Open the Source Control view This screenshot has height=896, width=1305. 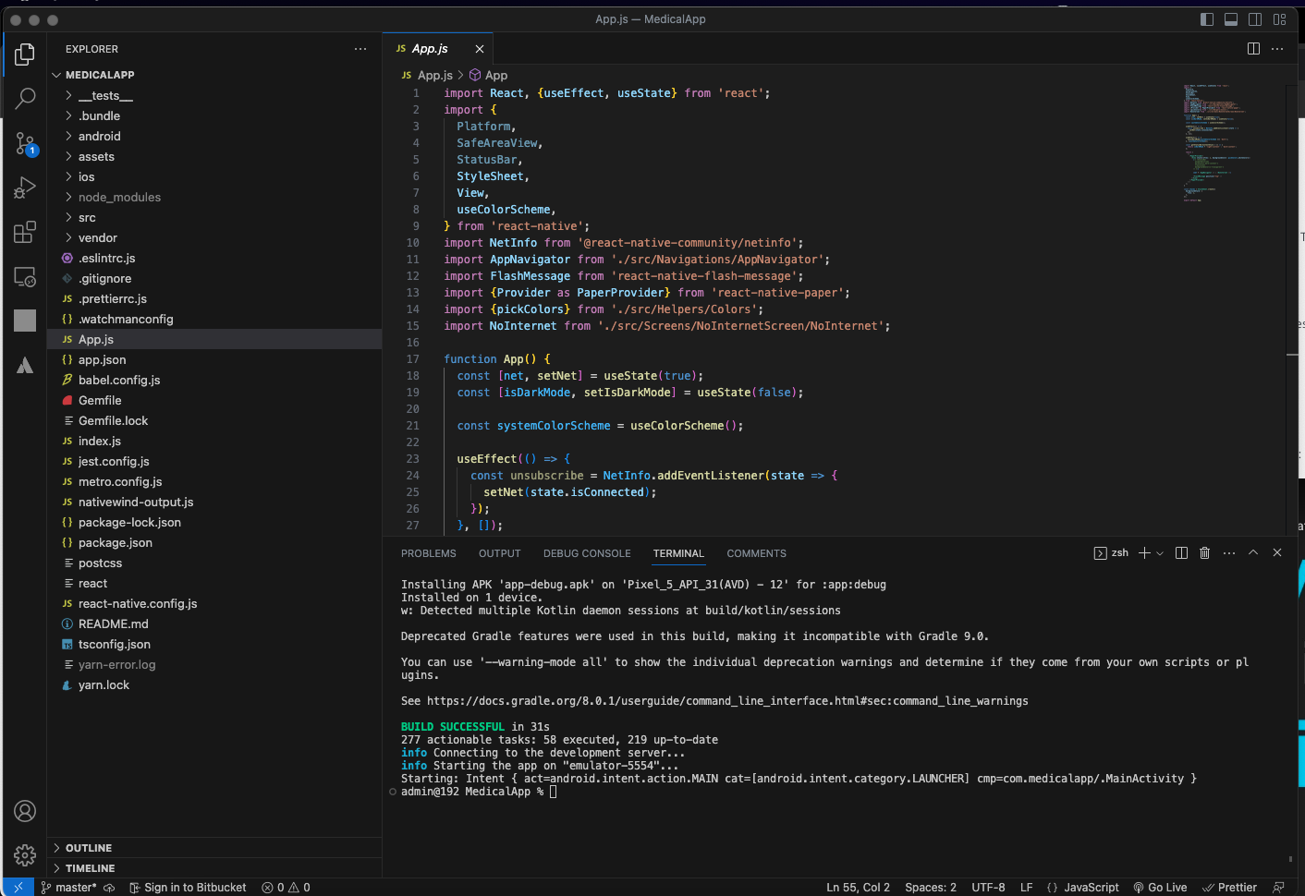(x=25, y=143)
